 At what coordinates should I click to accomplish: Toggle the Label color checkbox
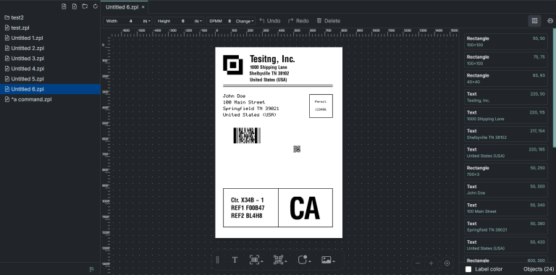tap(468, 269)
